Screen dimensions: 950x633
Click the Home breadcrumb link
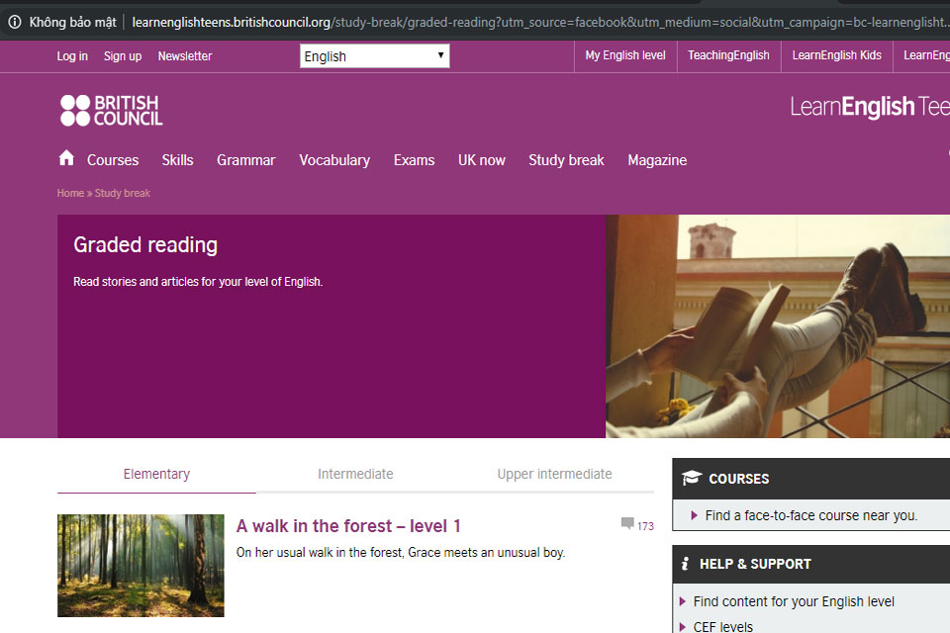(x=70, y=193)
